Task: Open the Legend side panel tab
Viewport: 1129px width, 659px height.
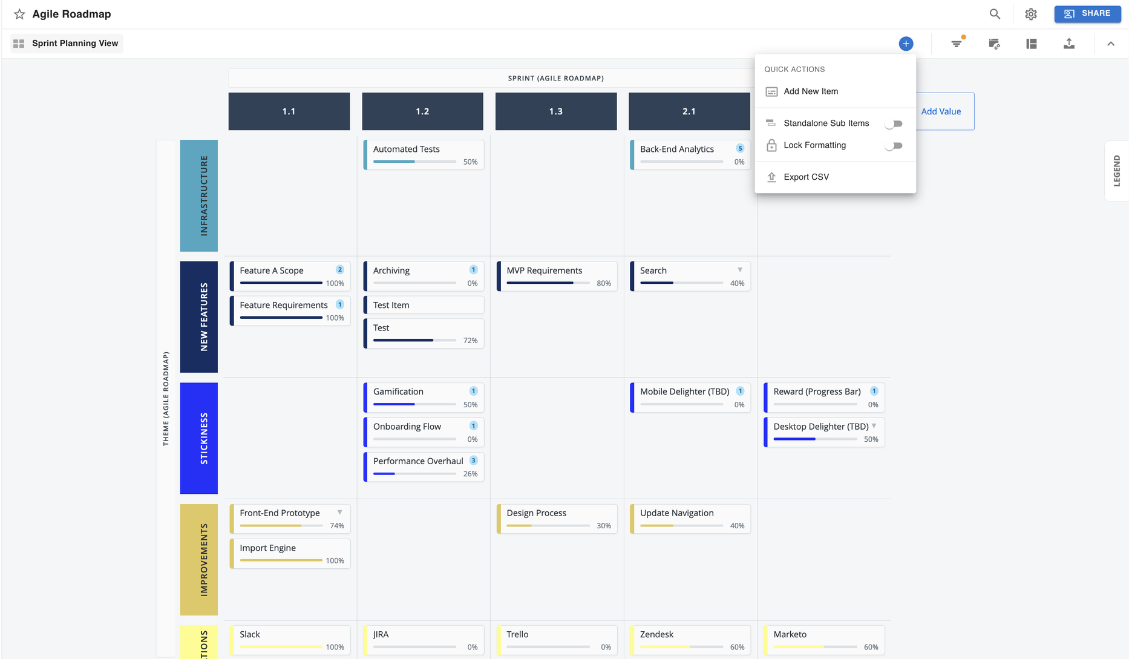Action: tap(1117, 171)
